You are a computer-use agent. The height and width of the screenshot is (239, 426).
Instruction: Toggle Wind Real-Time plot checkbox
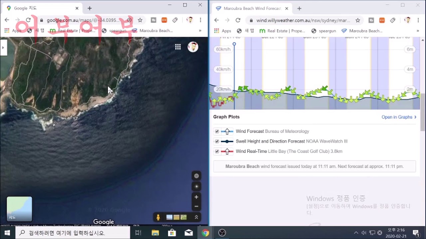(217, 151)
